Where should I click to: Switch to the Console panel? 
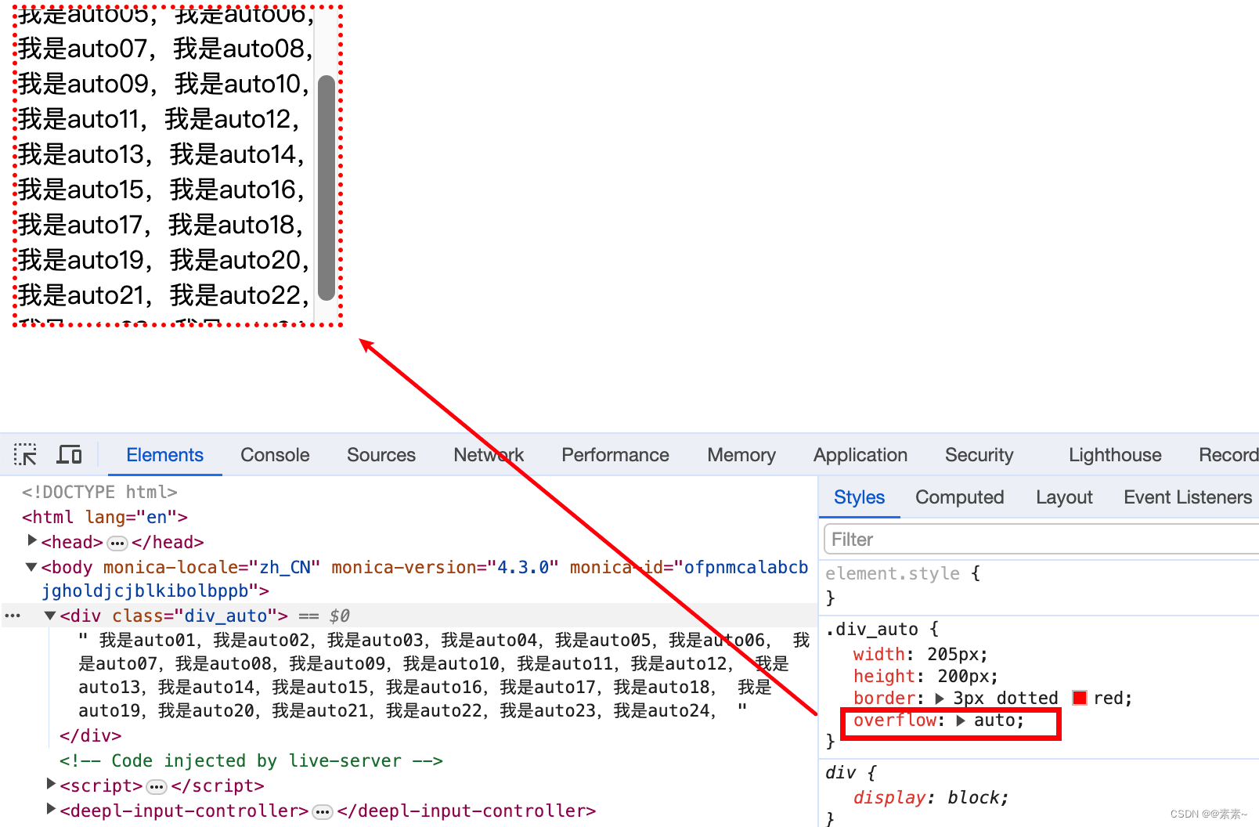click(274, 454)
